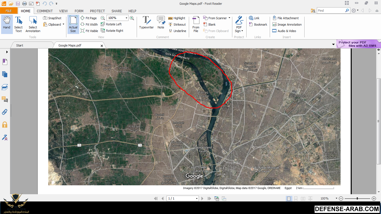
Task: Open the security lock panel in sidebar
Action: 5,125
